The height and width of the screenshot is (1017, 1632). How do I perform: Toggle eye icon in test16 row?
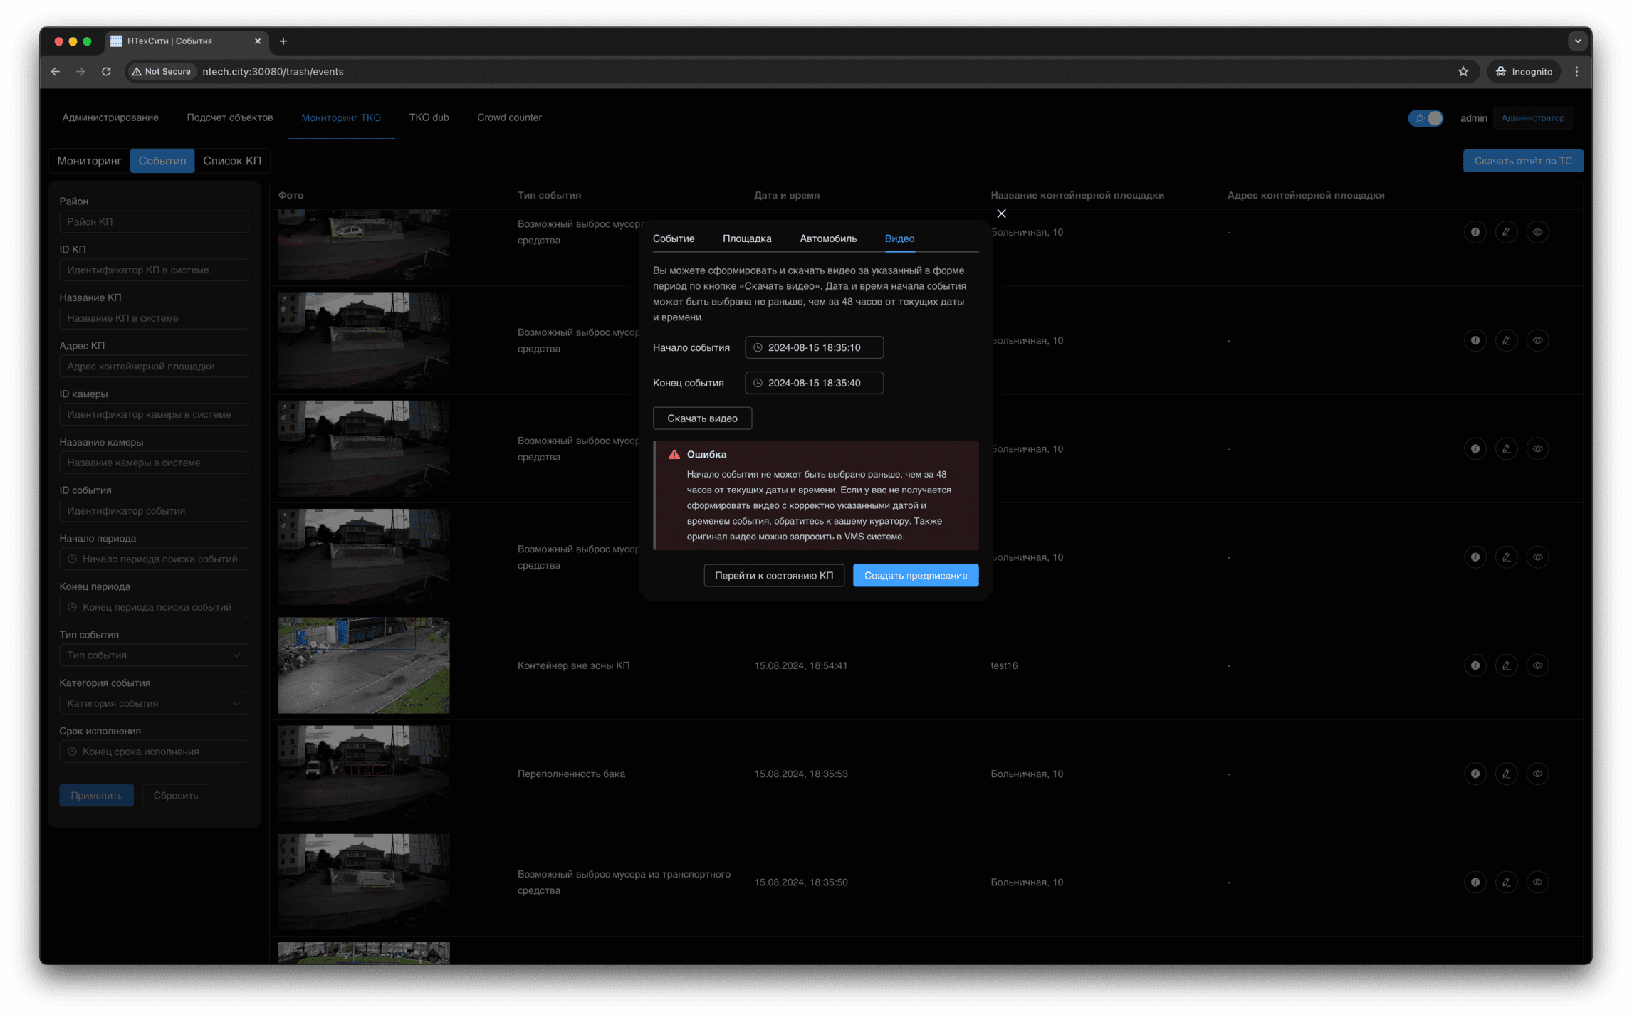(x=1537, y=665)
